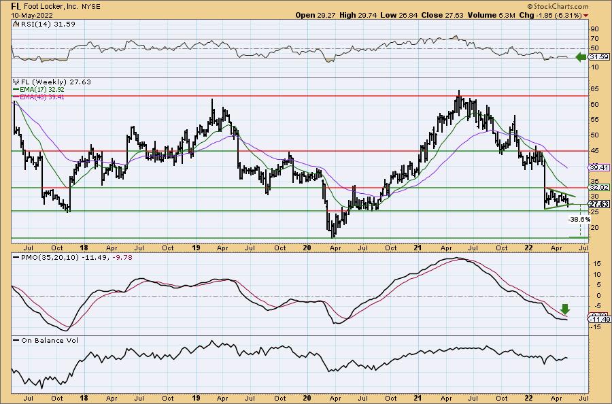The height and width of the screenshot is (404, 612).
Task: Click the PMO(35,20,10) indicator label
Action: [50, 258]
